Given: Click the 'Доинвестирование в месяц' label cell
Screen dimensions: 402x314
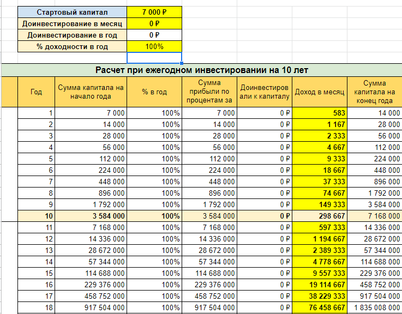Looking at the screenshot, I should [x=72, y=23].
